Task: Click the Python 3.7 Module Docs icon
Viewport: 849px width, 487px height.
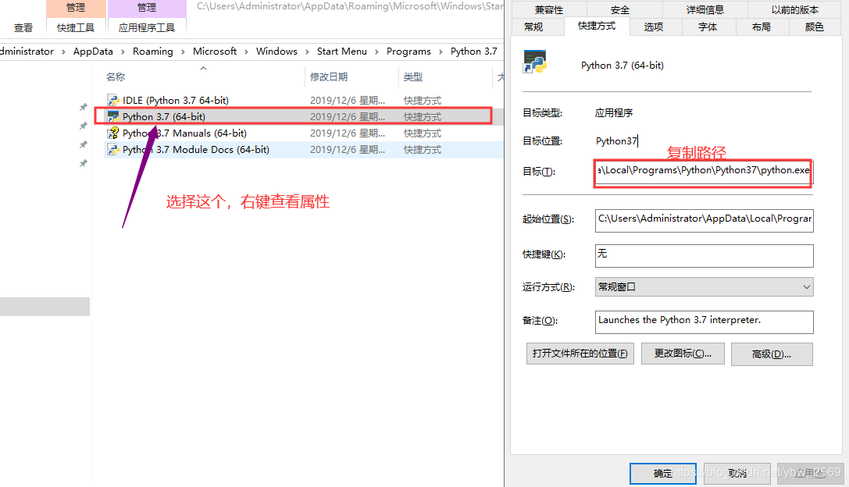Action: (x=112, y=149)
